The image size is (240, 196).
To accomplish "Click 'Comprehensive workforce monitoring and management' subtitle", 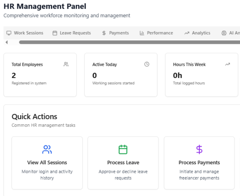I will [x=67, y=16].
